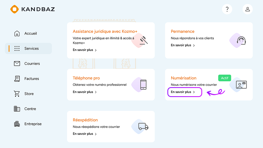Click the Permanence headset icon
Image resolution: width=263 pixels, height=148 pixels.
[241, 41]
